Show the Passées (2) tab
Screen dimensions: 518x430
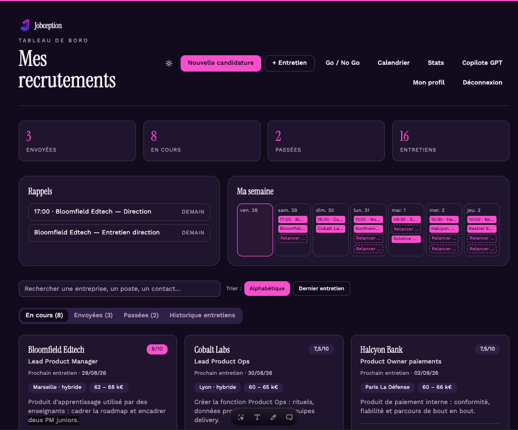tap(141, 316)
